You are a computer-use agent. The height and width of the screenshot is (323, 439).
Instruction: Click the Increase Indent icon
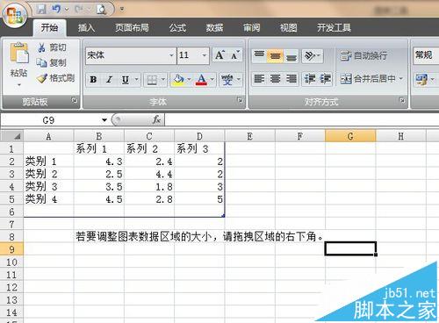(x=325, y=79)
